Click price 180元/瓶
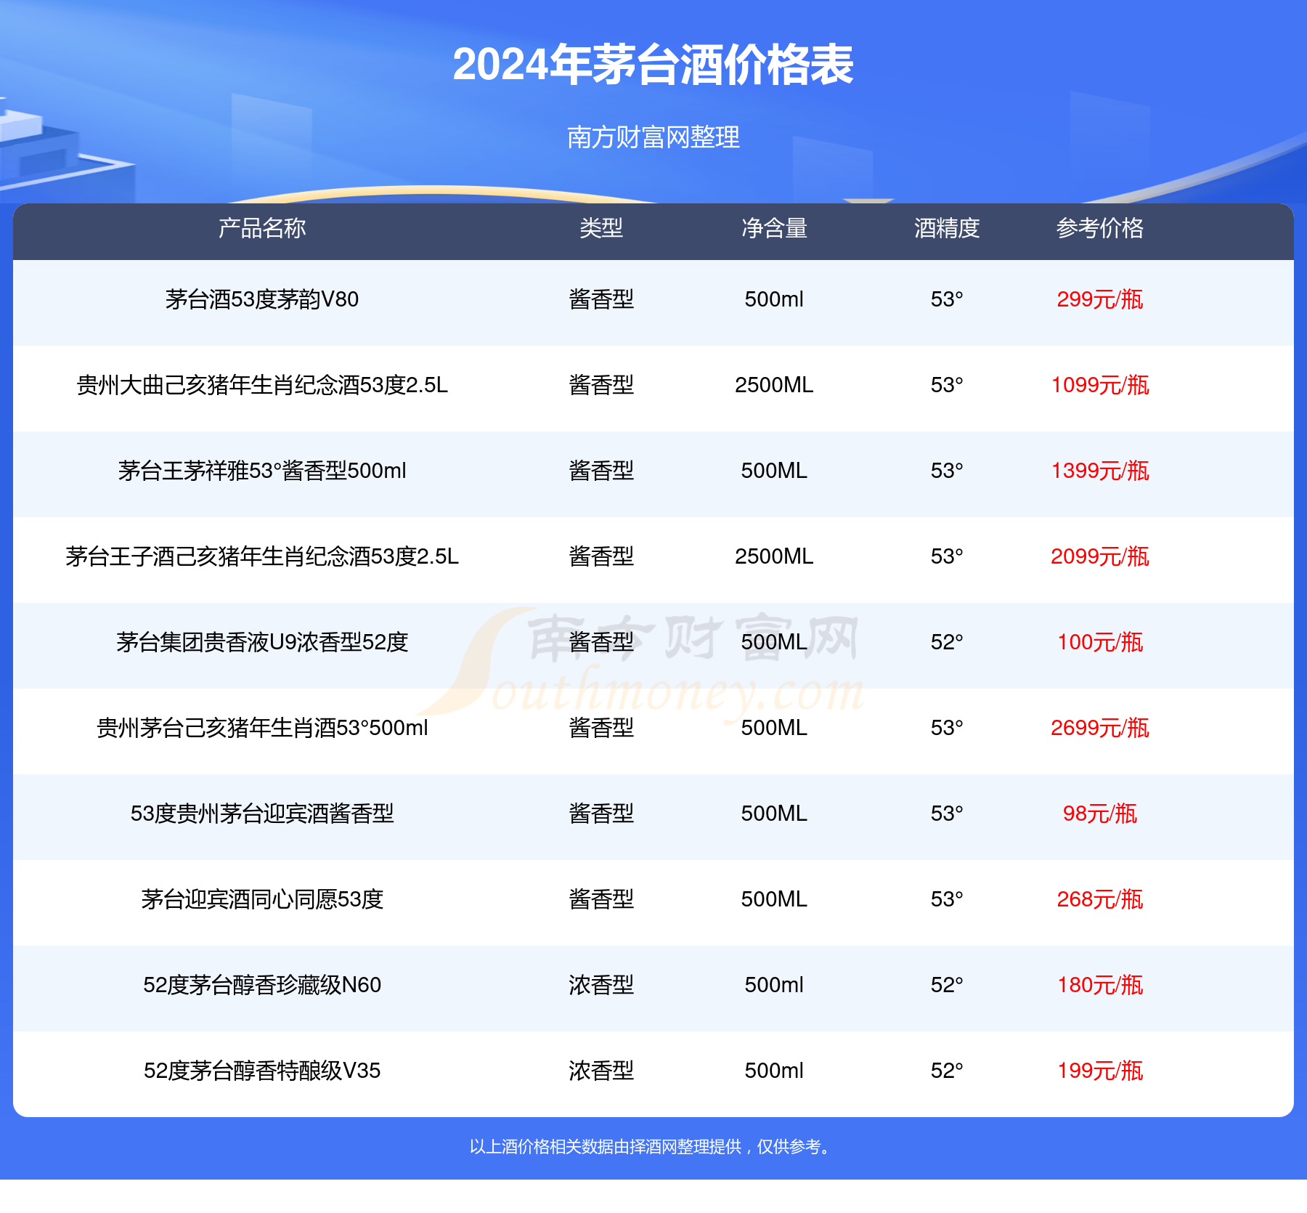This screenshot has width=1307, height=1213. (x=1100, y=985)
